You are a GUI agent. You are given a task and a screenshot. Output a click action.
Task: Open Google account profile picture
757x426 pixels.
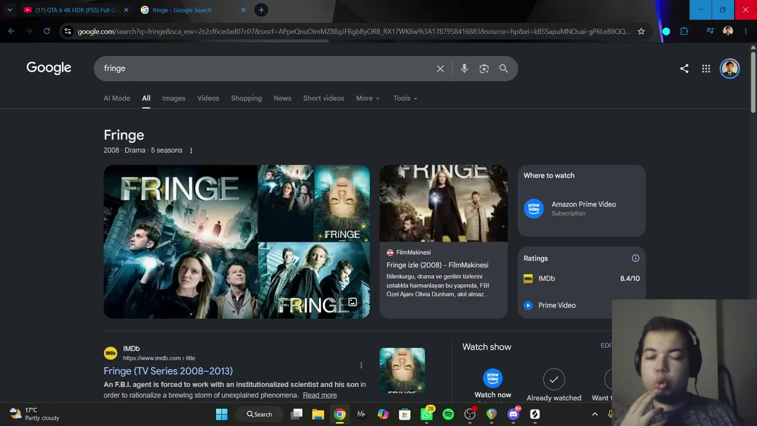[730, 69]
